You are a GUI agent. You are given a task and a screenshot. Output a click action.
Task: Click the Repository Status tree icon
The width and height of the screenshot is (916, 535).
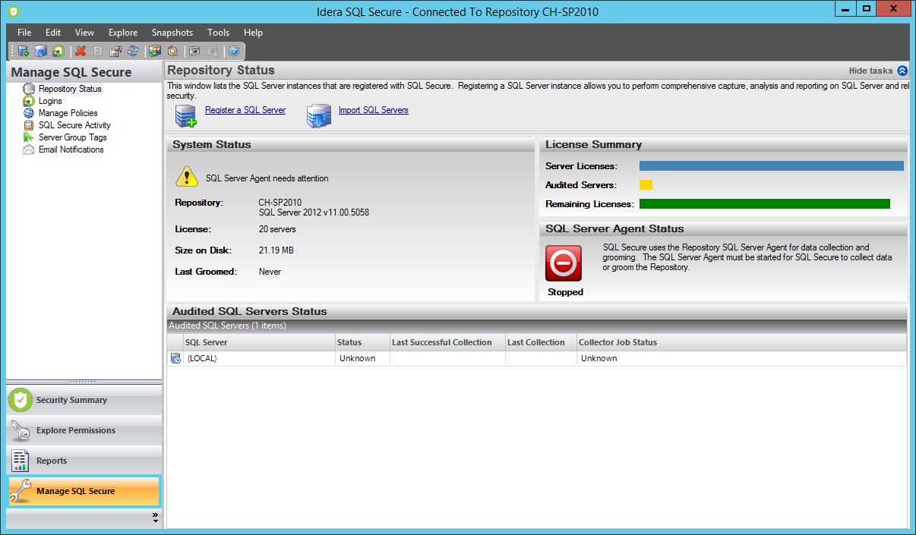[29, 89]
